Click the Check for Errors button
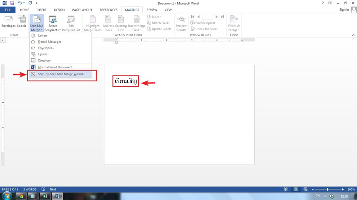357x200 pixels. click(204, 29)
